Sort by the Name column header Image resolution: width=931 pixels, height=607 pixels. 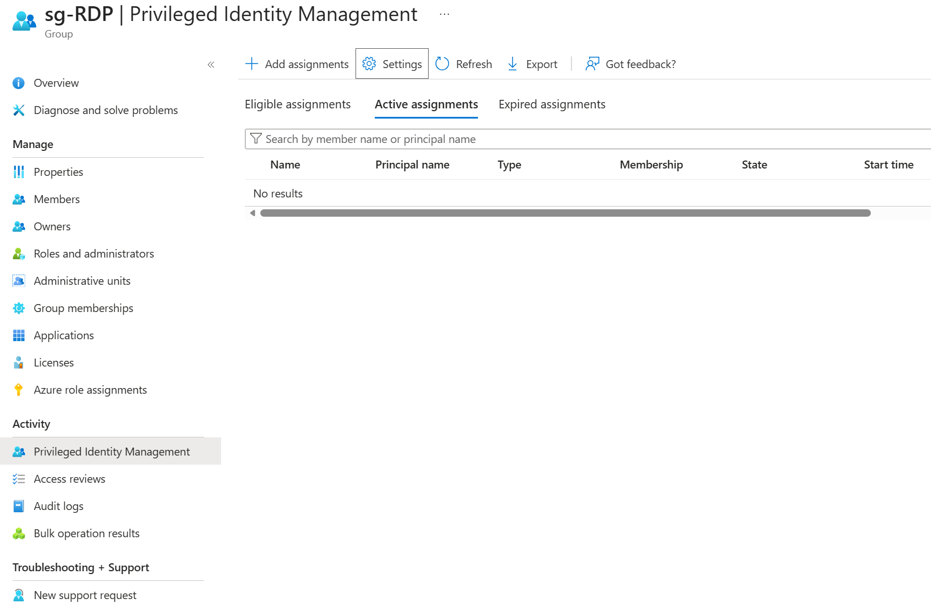pyautogui.click(x=285, y=165)
